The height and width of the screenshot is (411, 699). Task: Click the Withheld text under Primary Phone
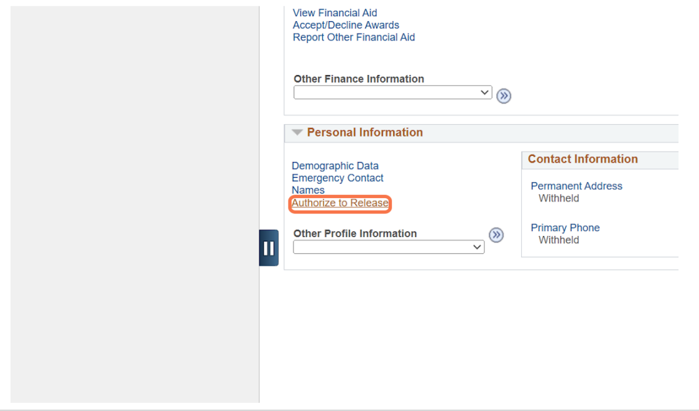point(559,240)
